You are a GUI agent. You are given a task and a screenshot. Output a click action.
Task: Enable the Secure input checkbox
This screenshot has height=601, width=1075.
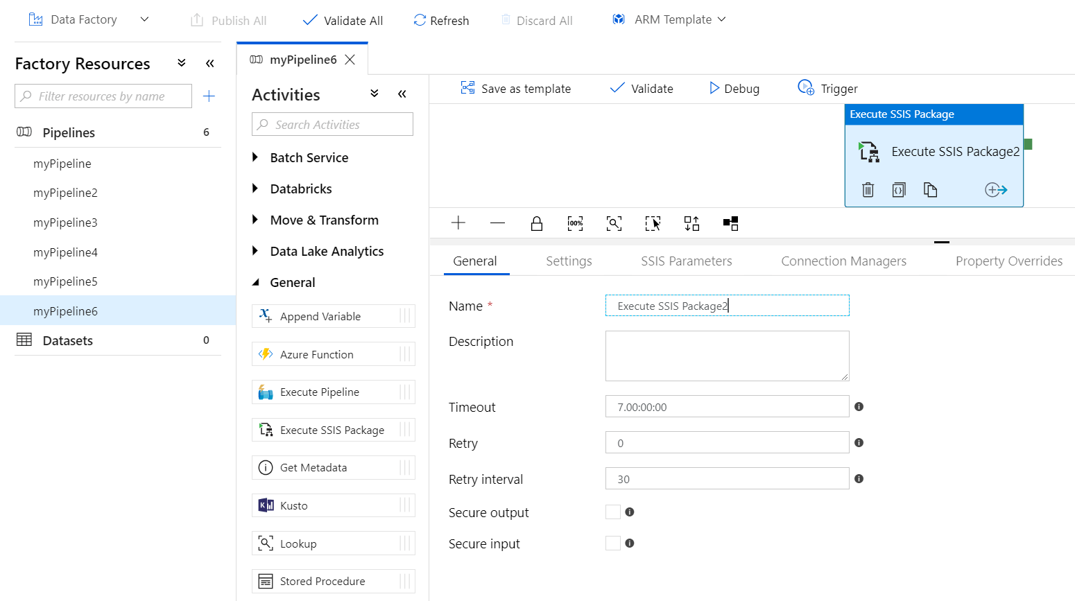pos(613,543)
